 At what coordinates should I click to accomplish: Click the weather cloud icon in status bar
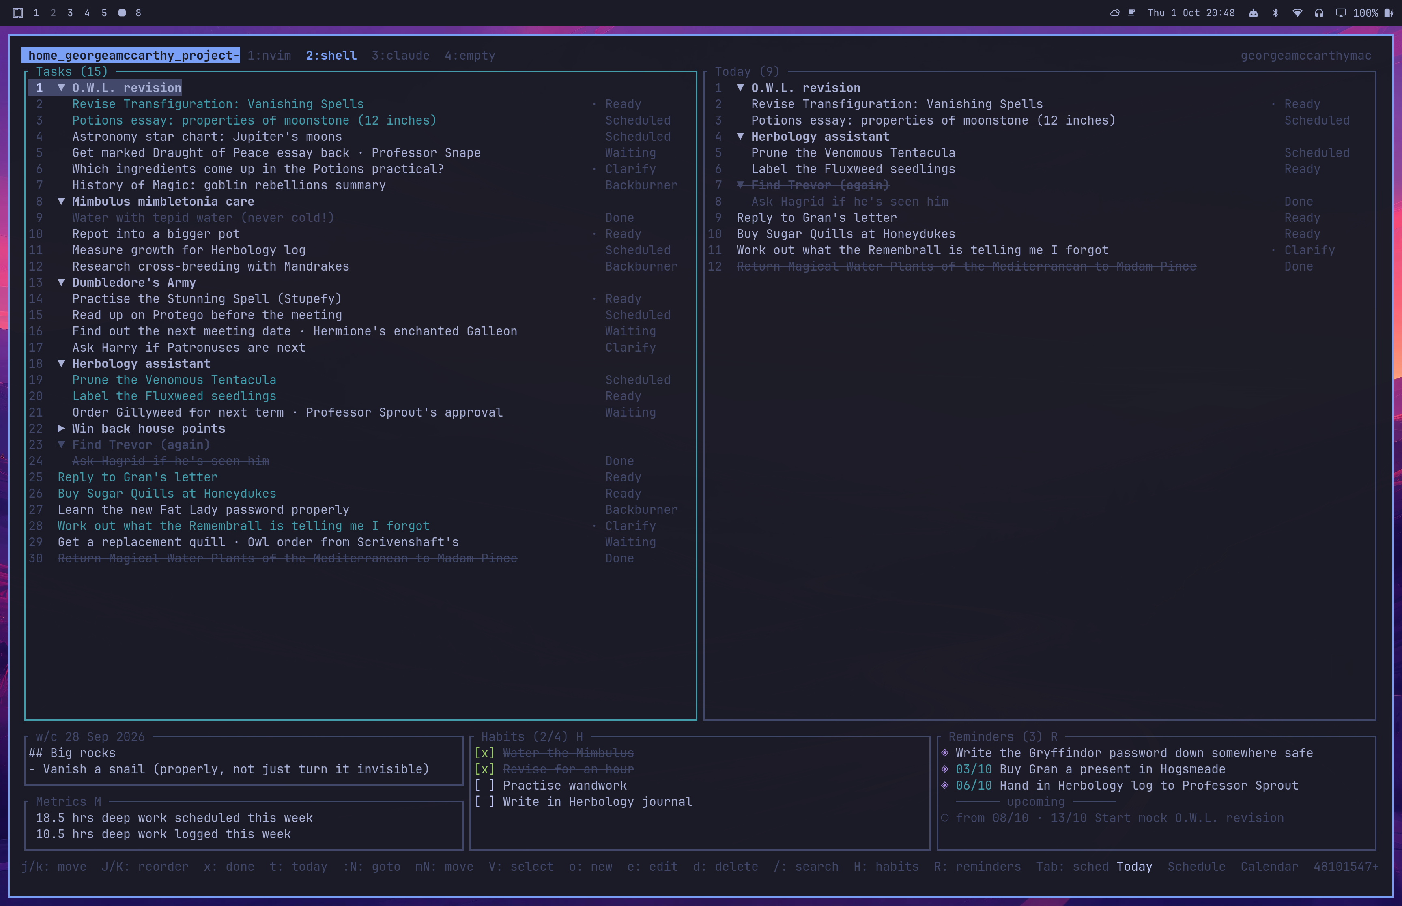click(1114, 13)
